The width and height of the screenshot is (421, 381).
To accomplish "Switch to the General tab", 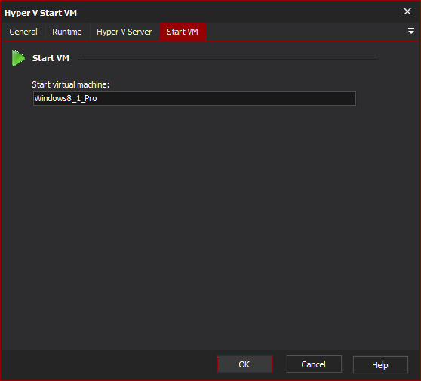I will pos(23,32).
